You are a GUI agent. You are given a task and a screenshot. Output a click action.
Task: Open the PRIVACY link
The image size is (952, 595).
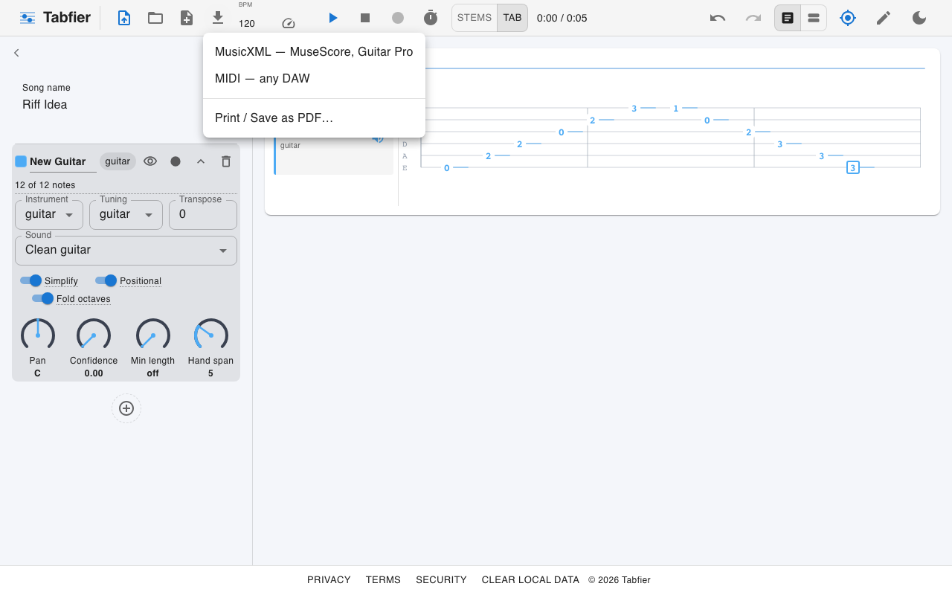click(x=329, y=580)
